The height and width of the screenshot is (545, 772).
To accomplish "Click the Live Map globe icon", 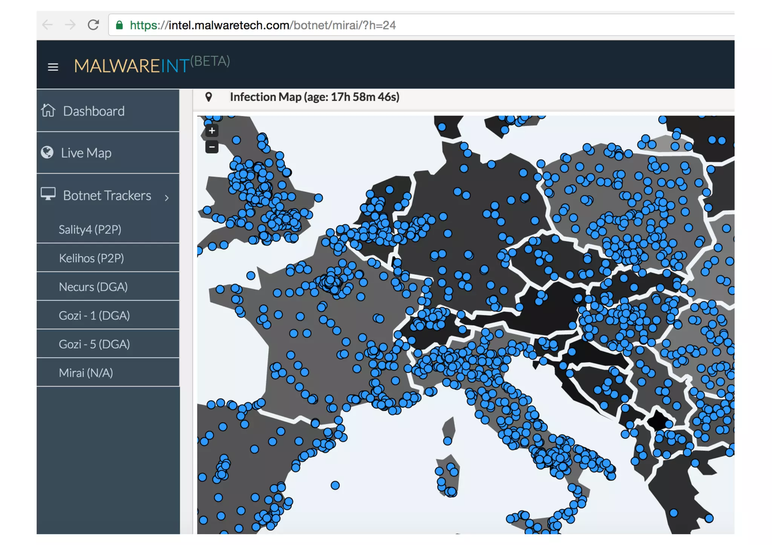I will pos(47,153).
